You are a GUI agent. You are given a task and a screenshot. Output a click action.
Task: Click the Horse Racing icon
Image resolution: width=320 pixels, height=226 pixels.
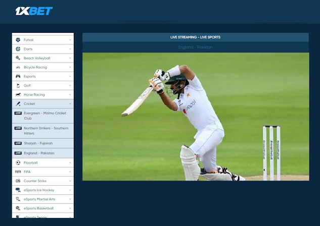click(18, 94)
